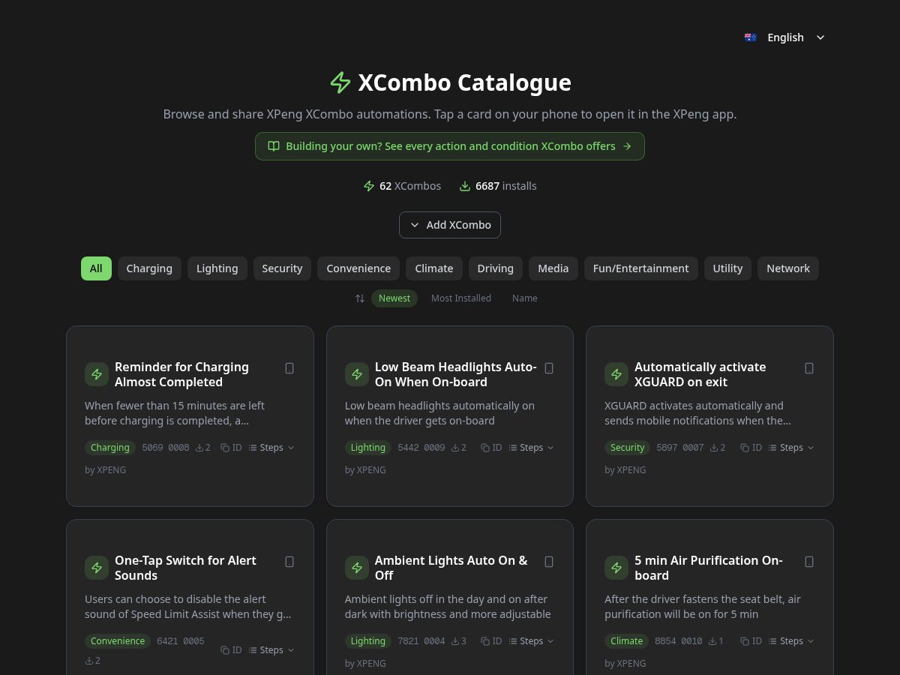Open the Reminder for Charging Almost Completed title
900x675 pixels.
pos(181,374)
